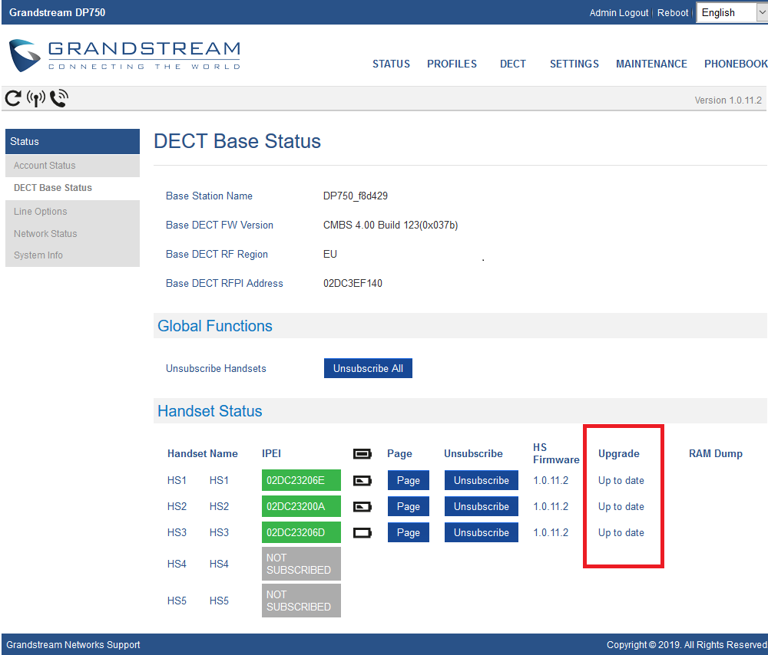Click the refresh icon in the toolbar
The height and width of the screenshot is (655, 768).
point(13,98)
